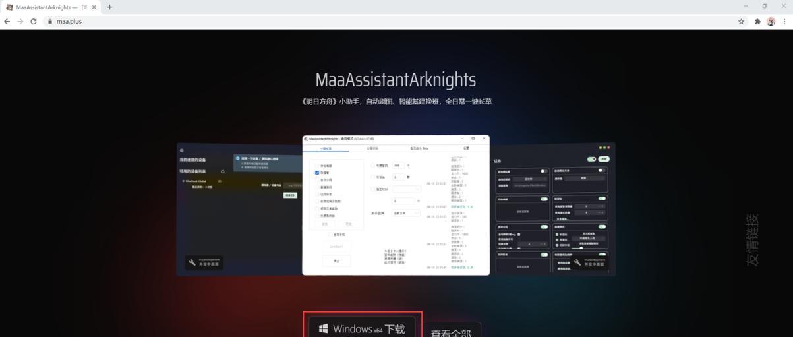Click the browser forward arrow
The height and width of the screenshot is (337, 793).
click(20, 21)
